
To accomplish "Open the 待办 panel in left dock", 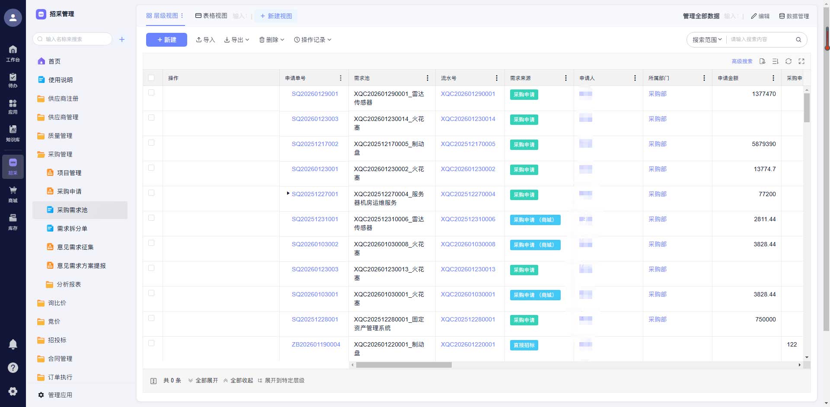I will (13, 79).
